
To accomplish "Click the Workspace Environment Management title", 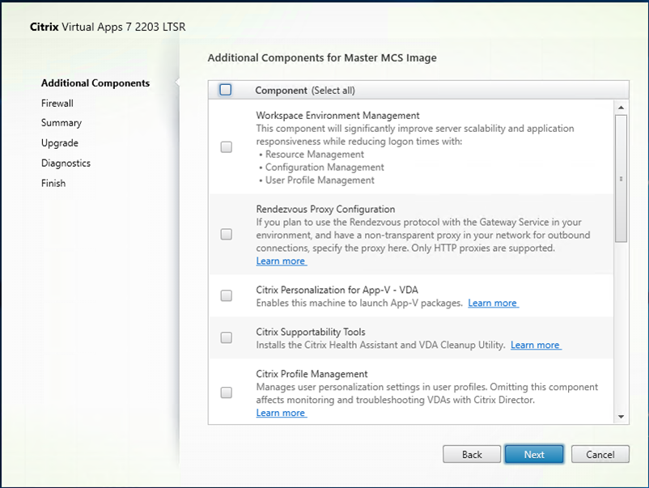I will (x=337, y=116).
